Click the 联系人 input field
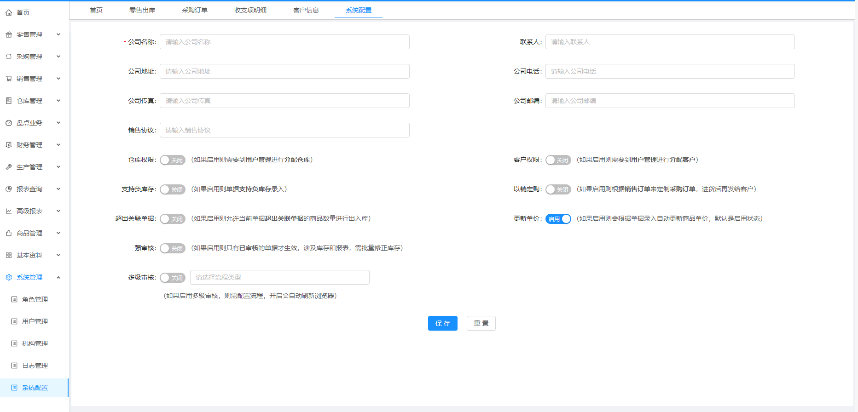Screen dimensions: 858x412 [670, 42]
